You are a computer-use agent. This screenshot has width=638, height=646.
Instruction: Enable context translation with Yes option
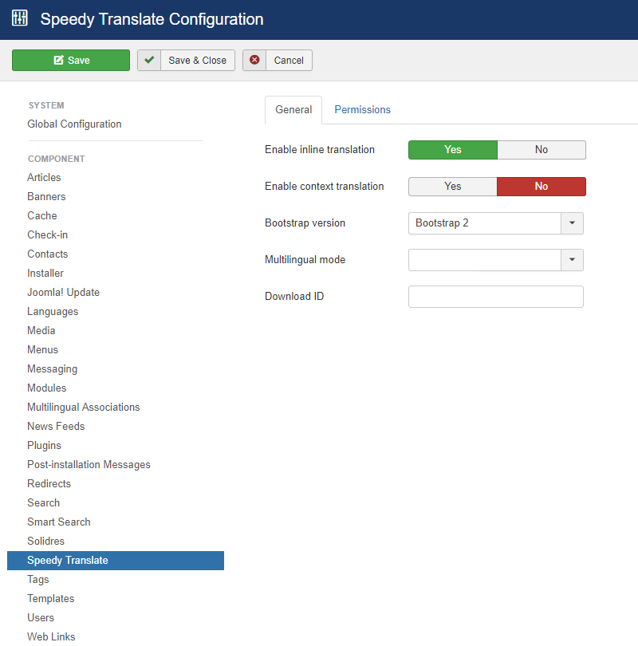click(x=452, y=186)
